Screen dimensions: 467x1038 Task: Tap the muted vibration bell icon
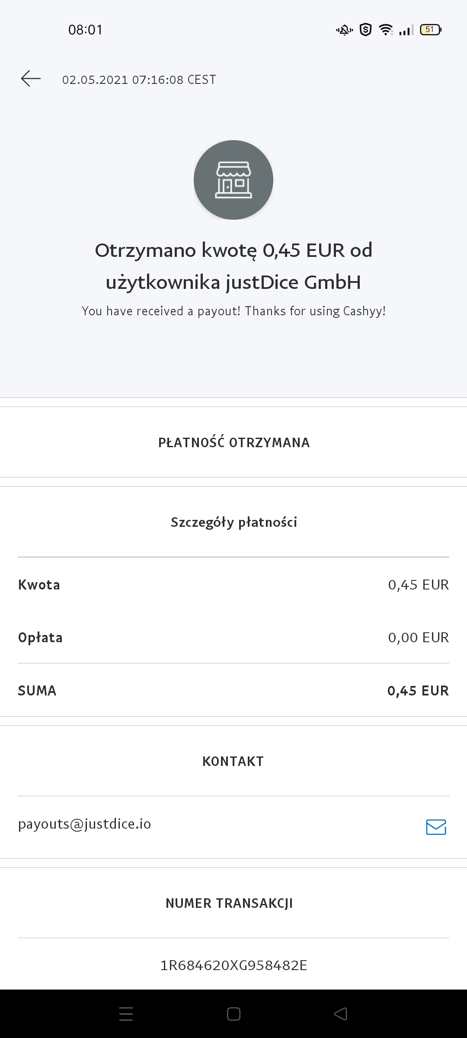[345, 30]
